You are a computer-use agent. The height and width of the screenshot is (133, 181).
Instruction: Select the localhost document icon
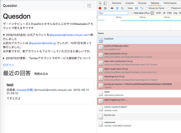click(x=101, y=40)
